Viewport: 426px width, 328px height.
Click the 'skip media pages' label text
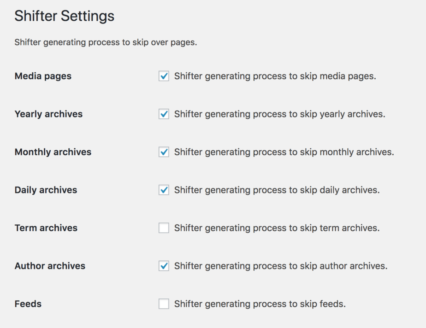[x=275, y=76]
